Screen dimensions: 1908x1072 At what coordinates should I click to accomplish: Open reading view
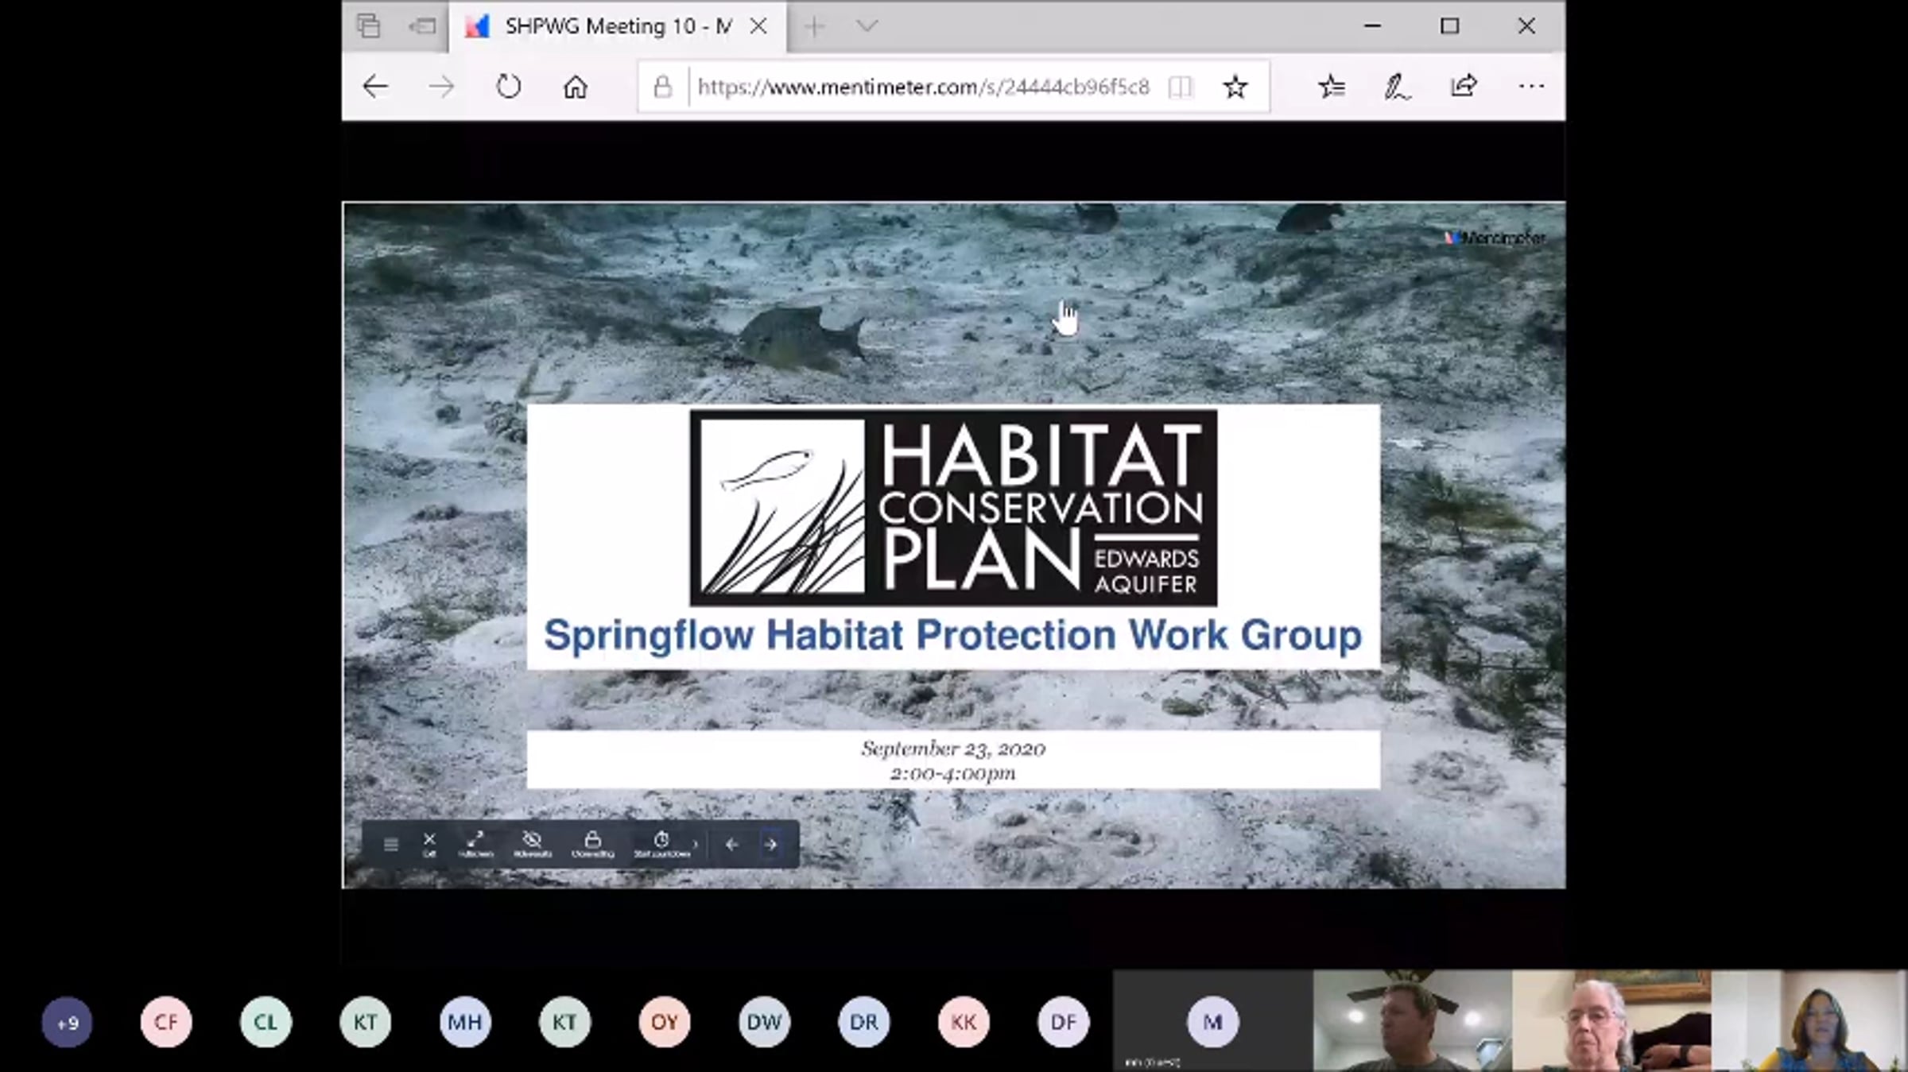(1181, 87)
